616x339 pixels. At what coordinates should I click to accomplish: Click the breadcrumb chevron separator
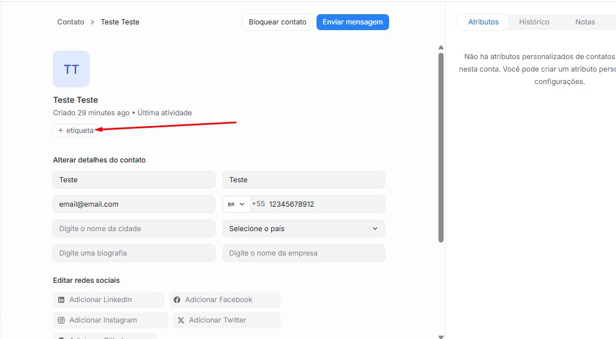click(x=92, y=22)
